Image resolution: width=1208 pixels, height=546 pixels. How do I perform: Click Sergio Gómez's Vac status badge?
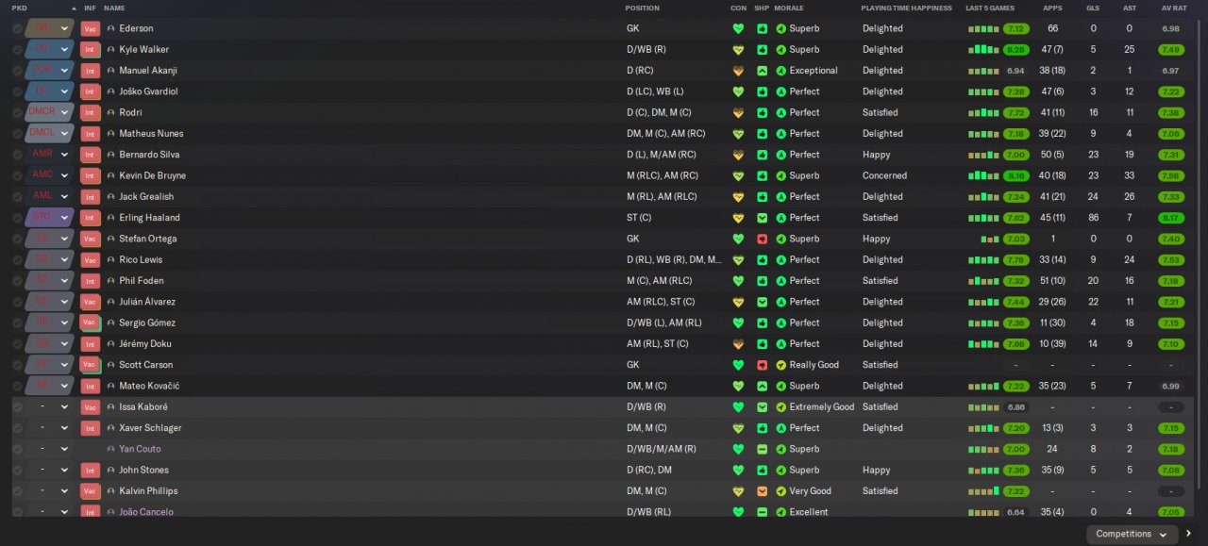91,323
